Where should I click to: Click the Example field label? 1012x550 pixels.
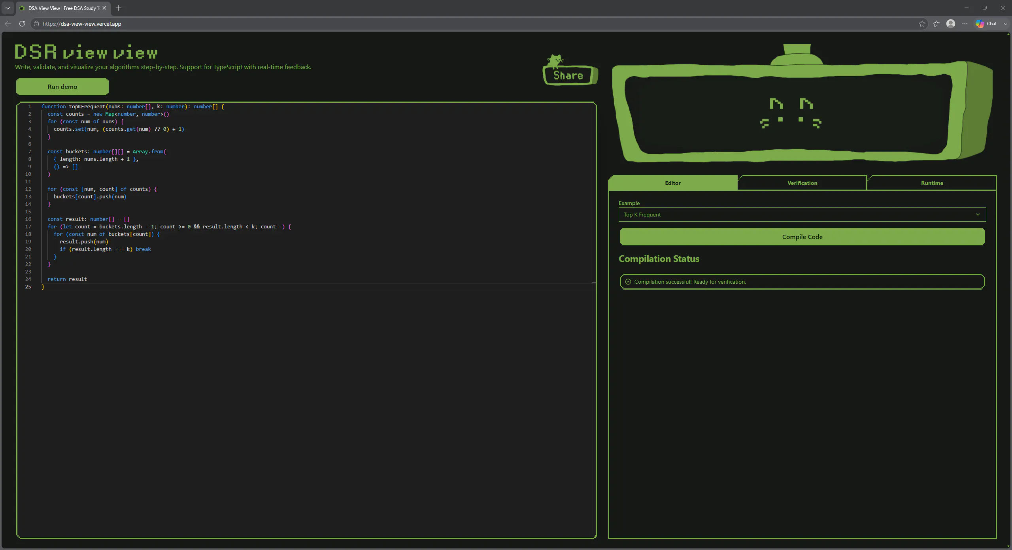pyautogui.click(x=629, y=203)
